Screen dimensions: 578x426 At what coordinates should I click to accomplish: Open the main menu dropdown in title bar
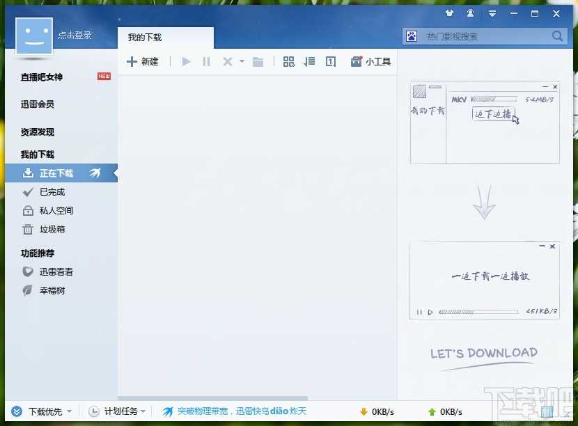click(x=492, y=13)
